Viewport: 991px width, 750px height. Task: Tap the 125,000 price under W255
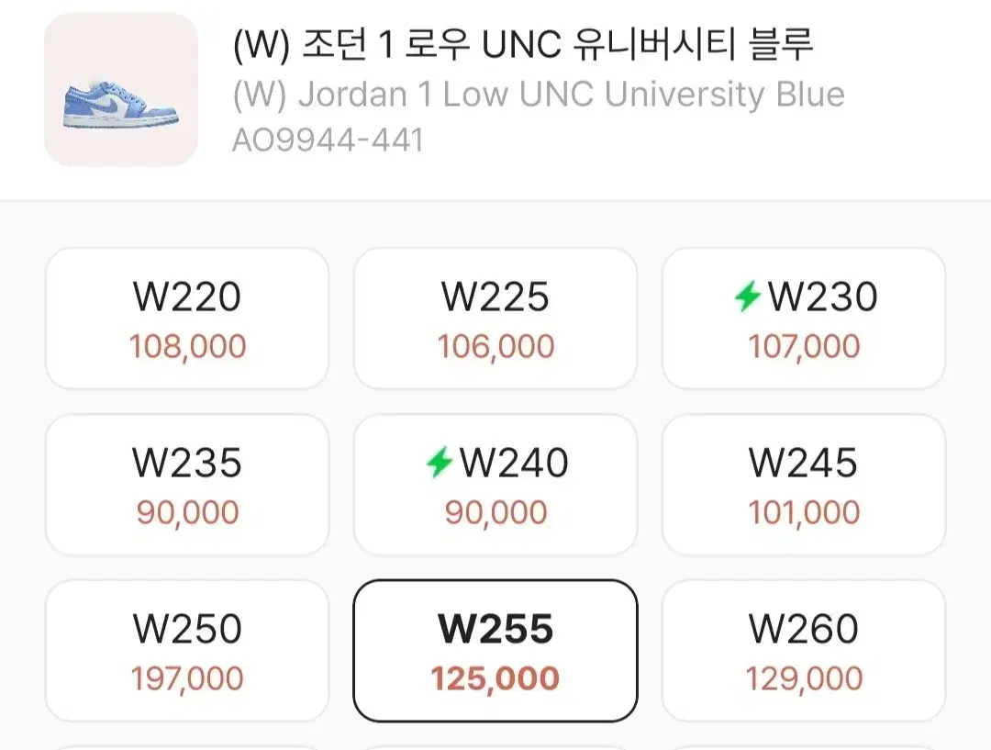(495, 679)
